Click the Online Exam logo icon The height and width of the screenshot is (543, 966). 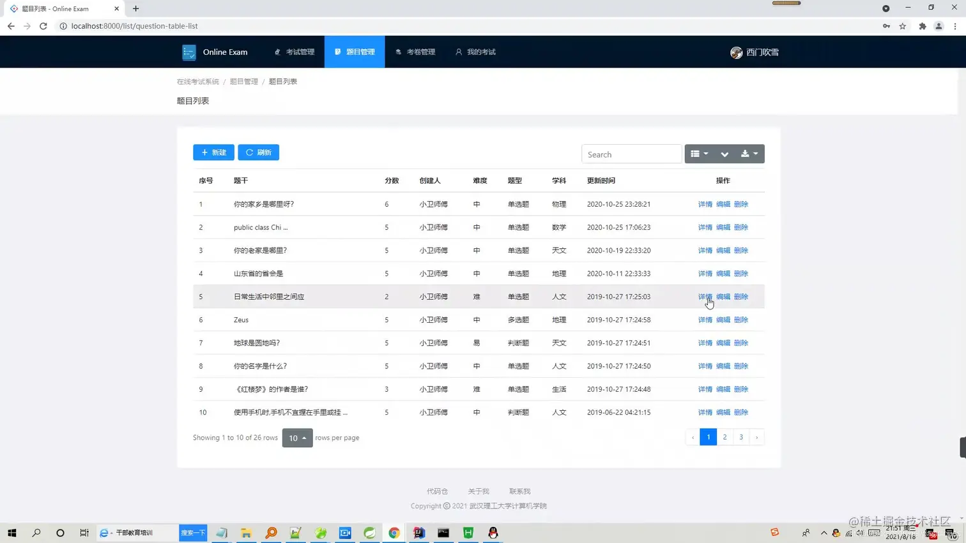189,52
